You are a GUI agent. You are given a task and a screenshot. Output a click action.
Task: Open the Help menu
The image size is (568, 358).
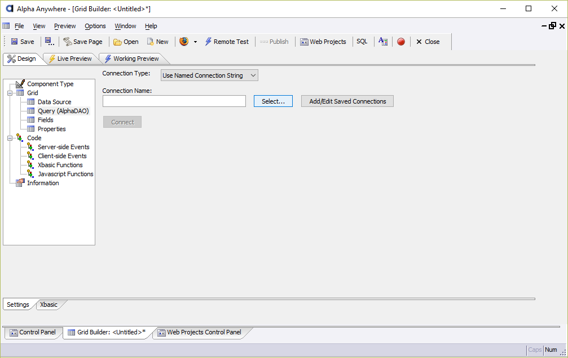151,26
